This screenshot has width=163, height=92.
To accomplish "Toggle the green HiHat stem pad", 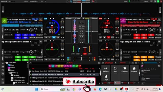I will pyautogui.click(x=25, y=60).
